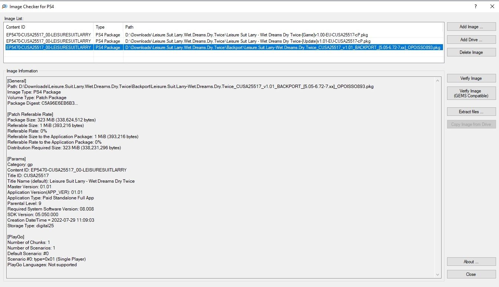Click the Master Version: 01.01 line

coord(29,187)
